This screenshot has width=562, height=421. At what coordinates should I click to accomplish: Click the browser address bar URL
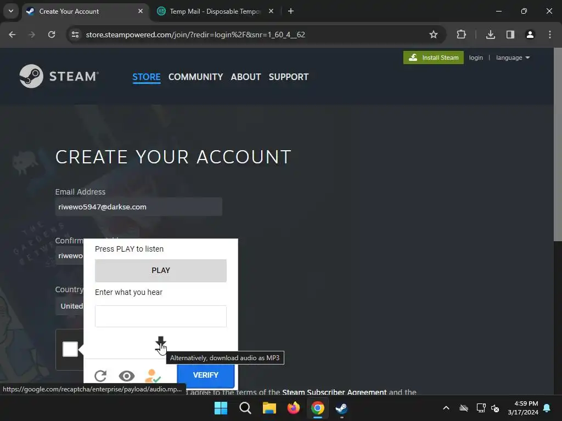point(195,35)
